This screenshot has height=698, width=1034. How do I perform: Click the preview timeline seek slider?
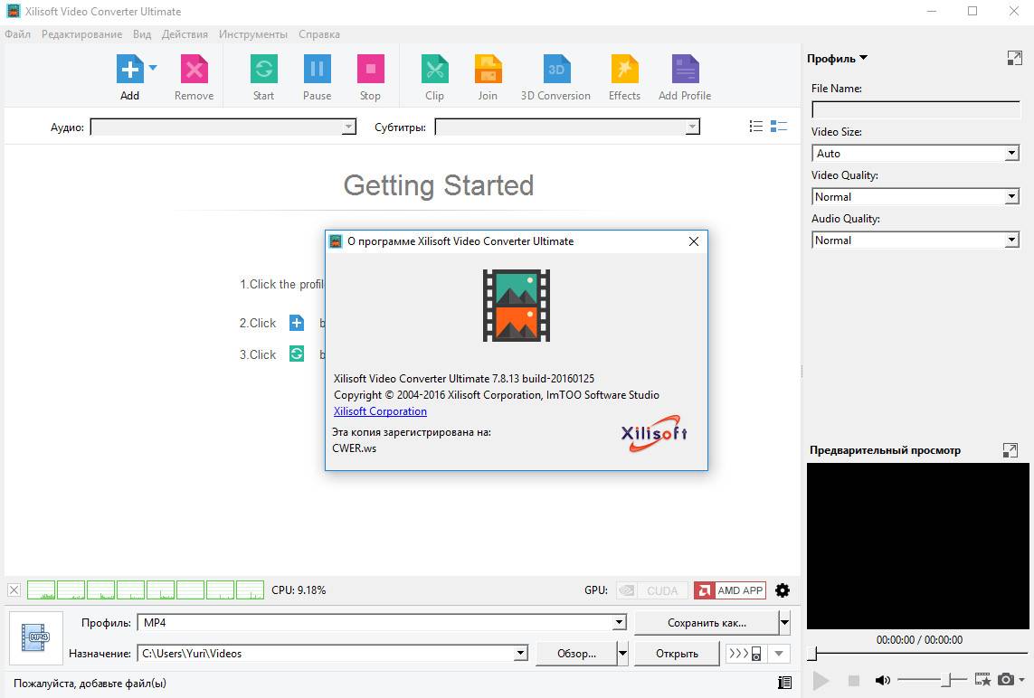coord(918,653)
